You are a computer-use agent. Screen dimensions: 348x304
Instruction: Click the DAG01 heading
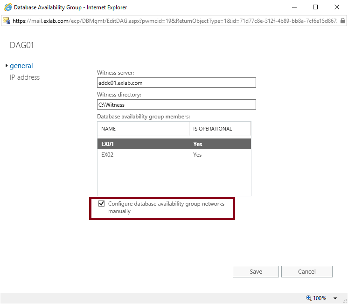coord(22,45)
